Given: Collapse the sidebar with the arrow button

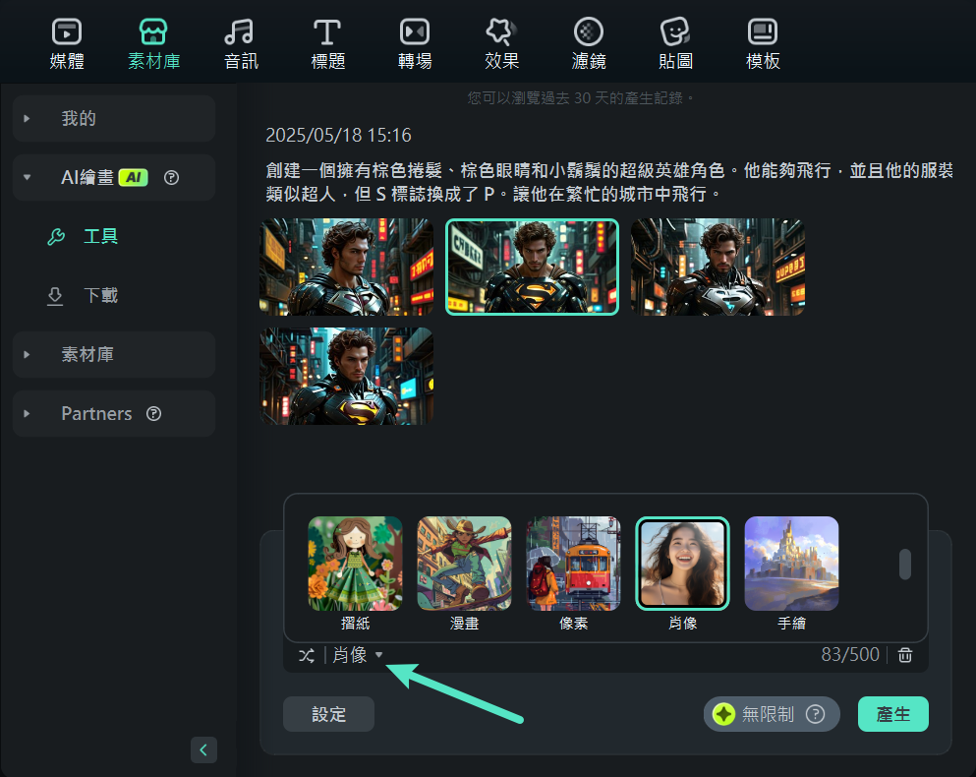Looking at the screenshot, I should (203, 750).
